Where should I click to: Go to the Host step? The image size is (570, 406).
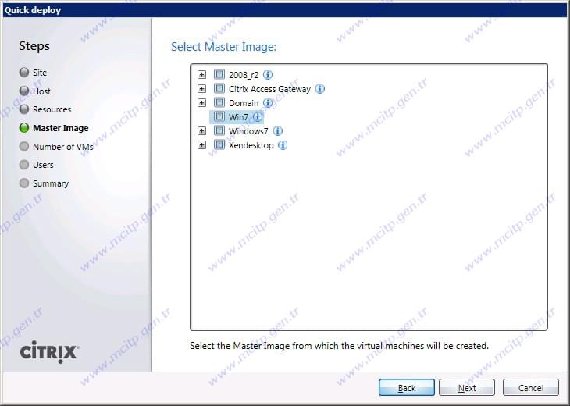point(41,91)
